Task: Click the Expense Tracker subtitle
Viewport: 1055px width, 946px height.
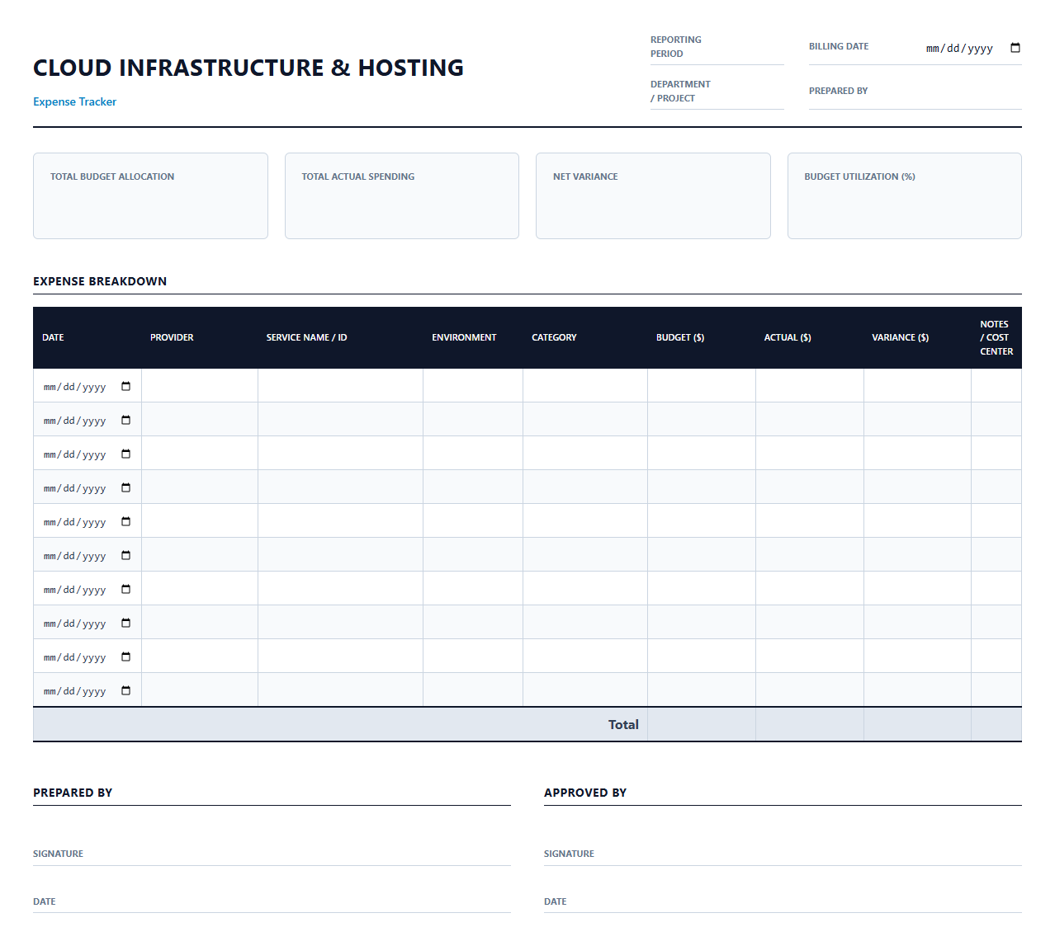Action: click(x=74, y=101)
